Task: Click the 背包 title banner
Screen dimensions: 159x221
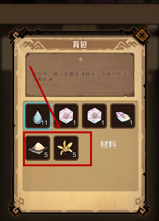Action: click(80, 45)
